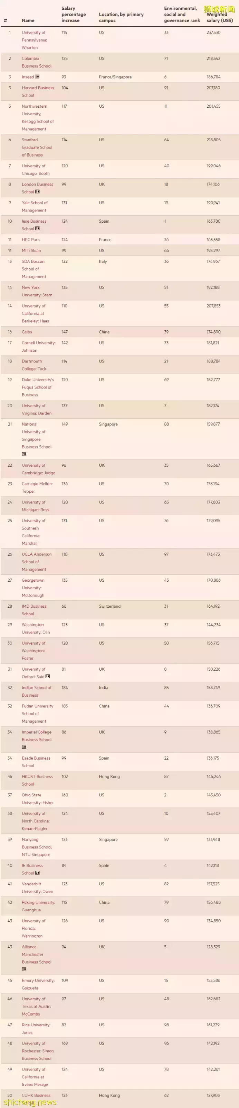The height and width of the screenshot is (1108, 239).
Task: Click the icon beside London Business School
Action: tap(37, 192)
